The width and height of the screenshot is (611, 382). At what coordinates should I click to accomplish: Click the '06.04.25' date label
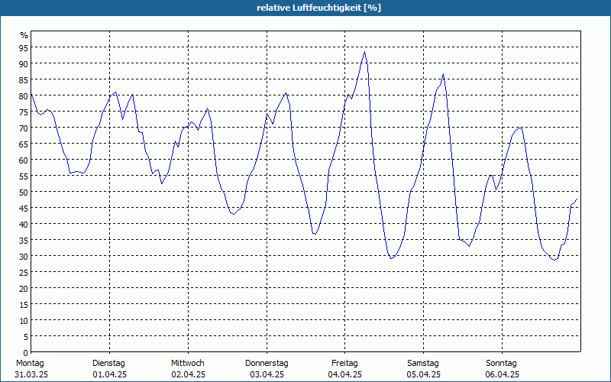coord(503,374)
